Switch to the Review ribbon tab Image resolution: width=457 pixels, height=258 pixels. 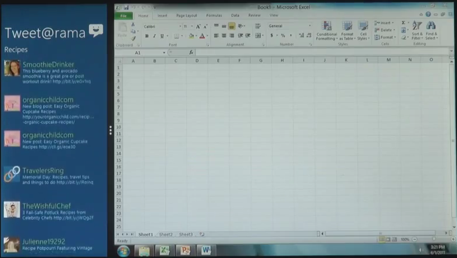click(x=254, y=16)
